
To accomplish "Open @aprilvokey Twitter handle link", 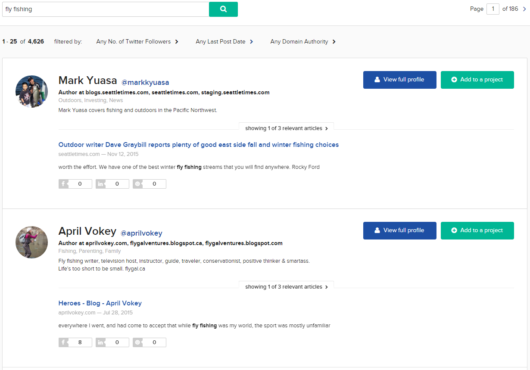I will coord(141,233).
